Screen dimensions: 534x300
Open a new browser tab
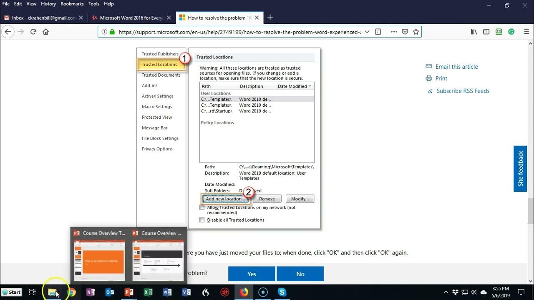(x=270, y=17)
